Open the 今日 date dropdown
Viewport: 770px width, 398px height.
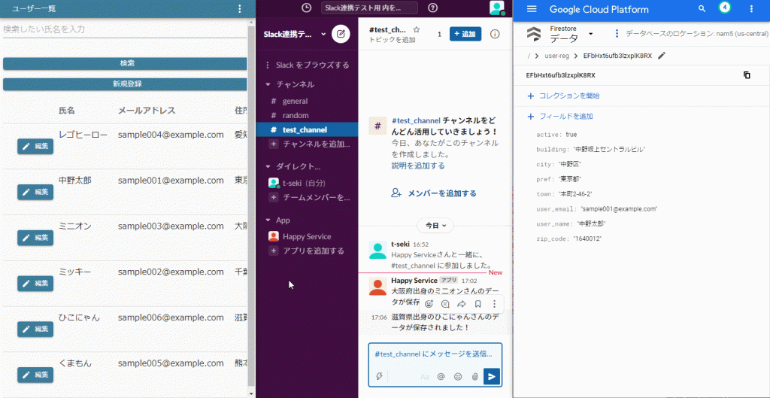(x=435, y=226)
